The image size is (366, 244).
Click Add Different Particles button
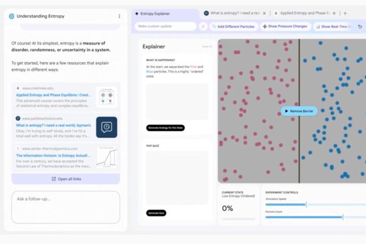[233, 26]
